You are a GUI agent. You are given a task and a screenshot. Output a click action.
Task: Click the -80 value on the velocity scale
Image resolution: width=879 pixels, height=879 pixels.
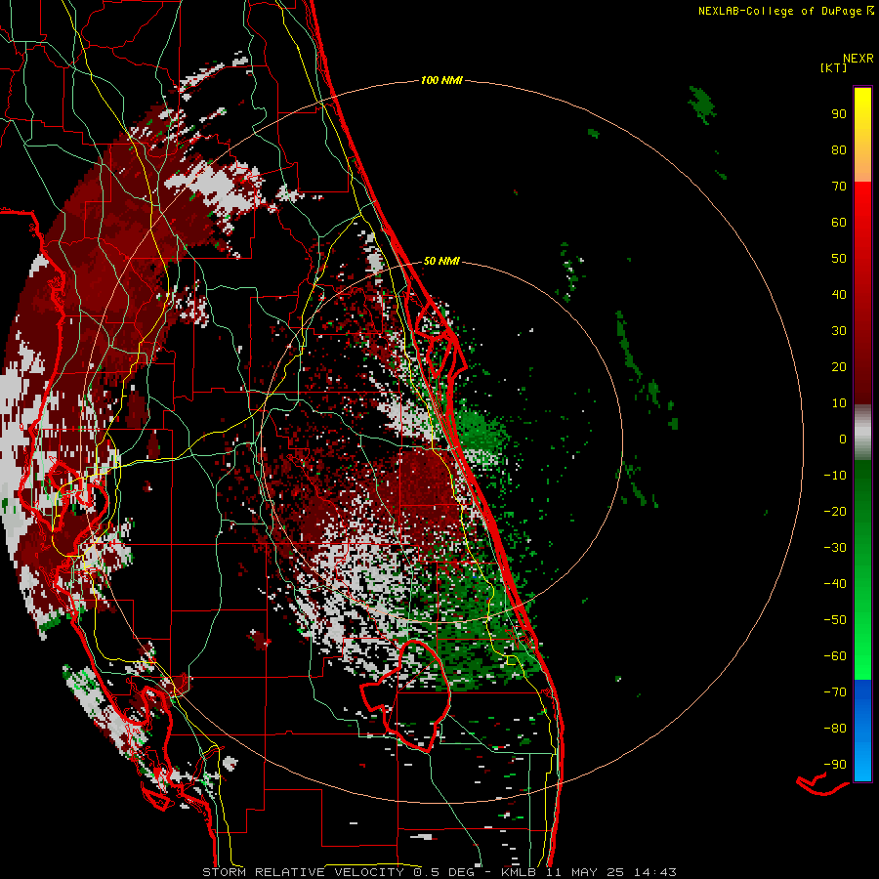(x=835, y=729)
